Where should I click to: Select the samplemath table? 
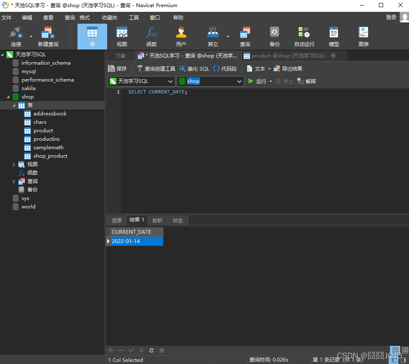pyautogui.click(x=48, y=148)
